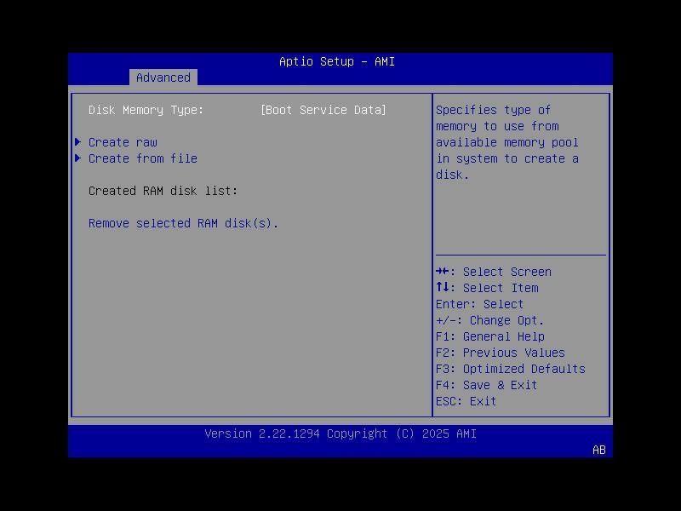
Task: Activate Remove selected RAM disk(s)
Action: 183,223
